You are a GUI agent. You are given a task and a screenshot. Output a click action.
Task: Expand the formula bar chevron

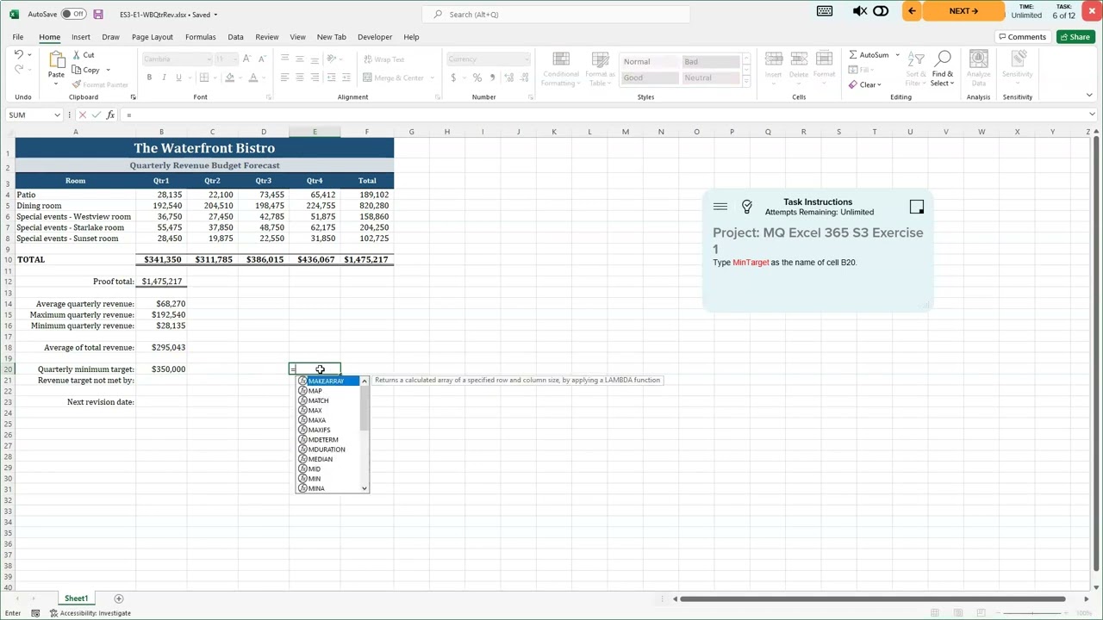(1092, 115)
